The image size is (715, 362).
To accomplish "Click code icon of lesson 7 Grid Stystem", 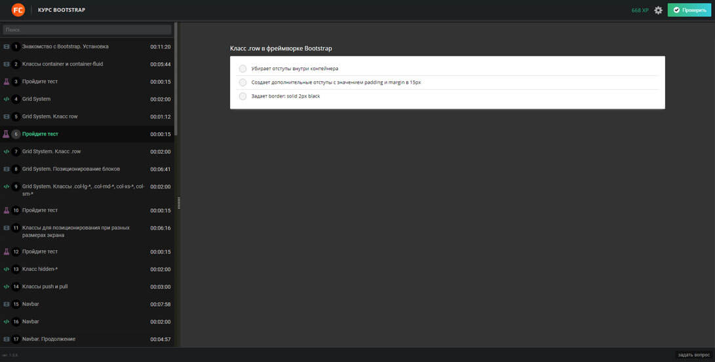I will point(7,152).
